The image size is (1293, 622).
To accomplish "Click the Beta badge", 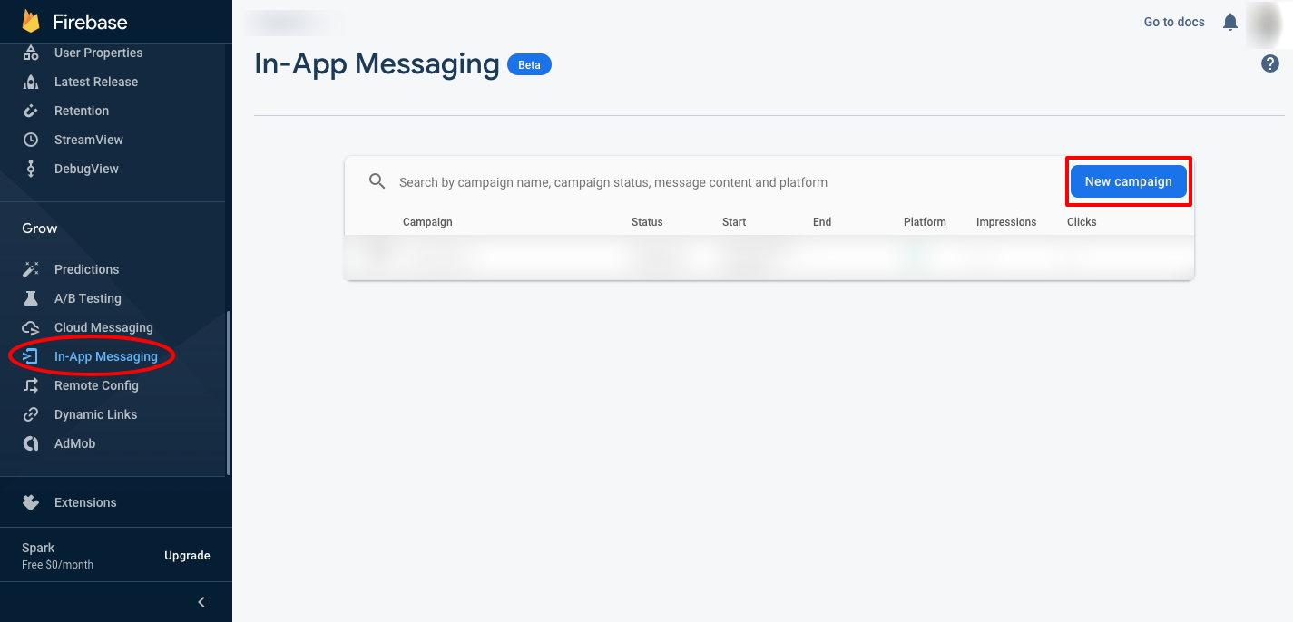I will [529, 65].
